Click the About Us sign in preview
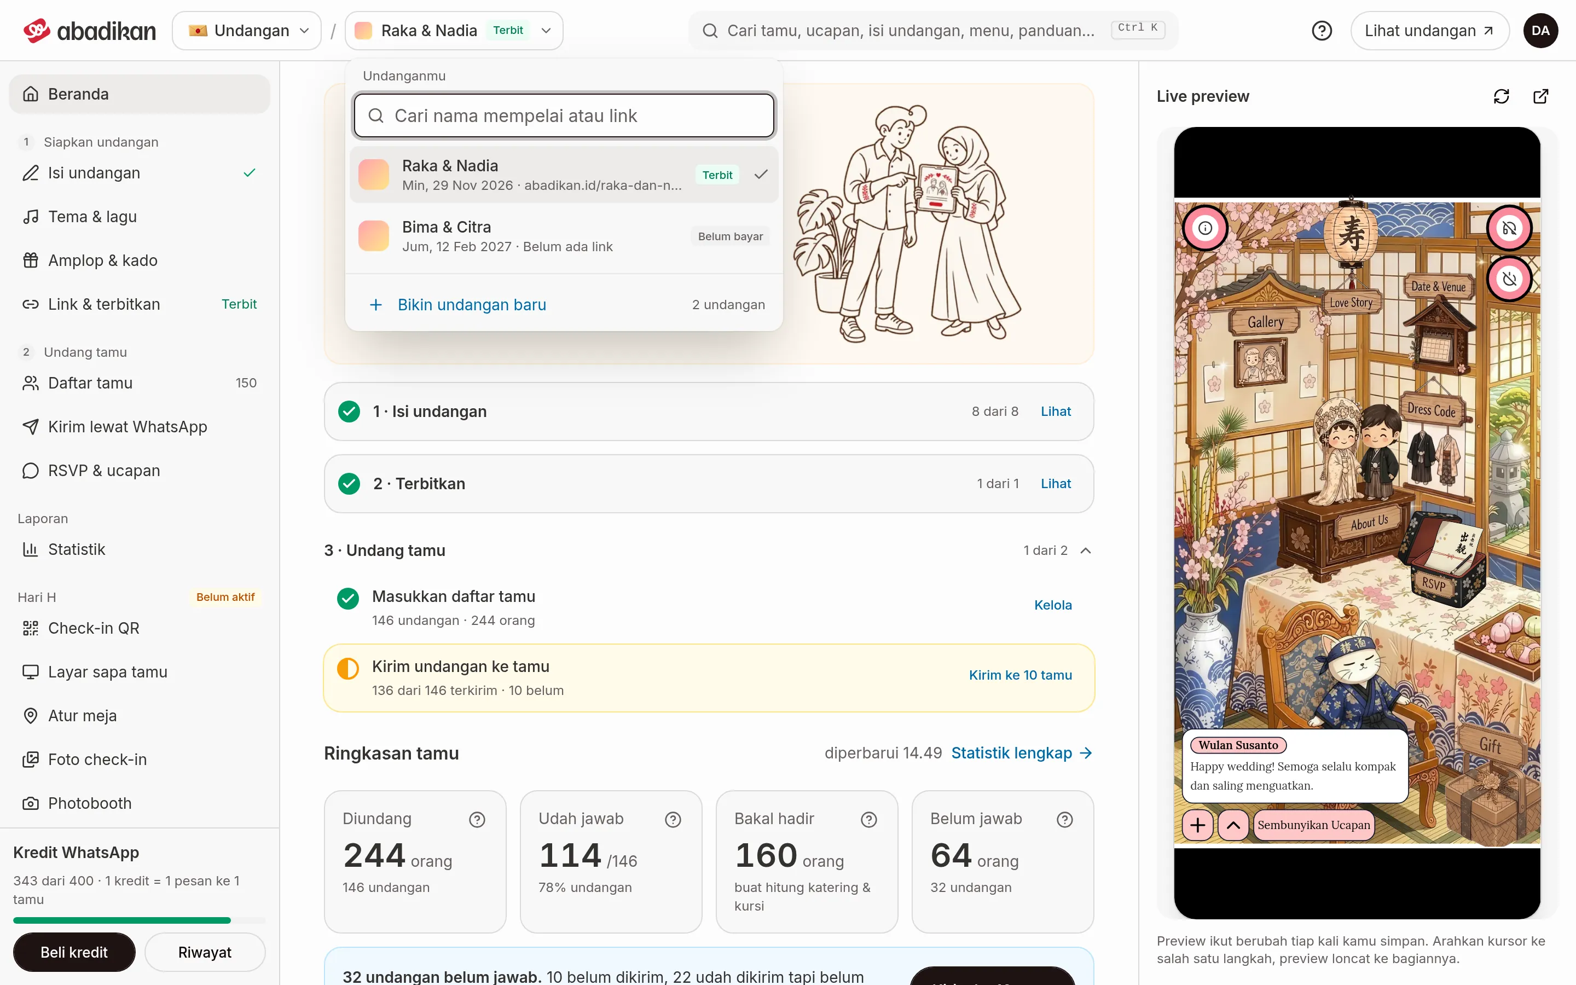This screenshot has height=985, width=1576. coord(1369,523)
